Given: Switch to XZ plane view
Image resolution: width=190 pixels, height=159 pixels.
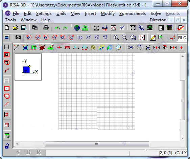Looking at the screenshot, I should [97, 37].
